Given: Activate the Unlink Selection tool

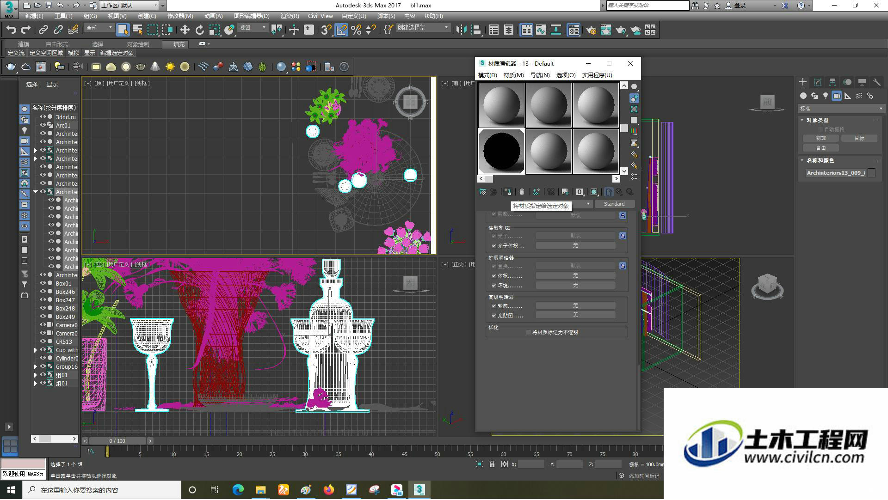Looking at the screenshot, I should [x=58, y=30].
